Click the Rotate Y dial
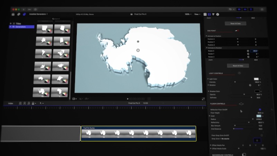Screen dimensions: 277x156 (248, 54)
